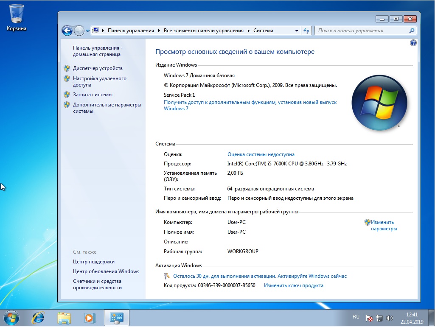Screen dimensions: 435x327
Task: Click Изменить параметры link
Action: (383, 225)
